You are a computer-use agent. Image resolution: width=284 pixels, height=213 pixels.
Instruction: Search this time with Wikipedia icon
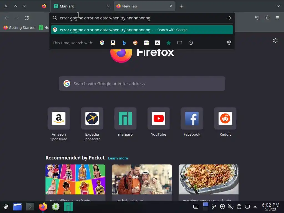[158, 43]
